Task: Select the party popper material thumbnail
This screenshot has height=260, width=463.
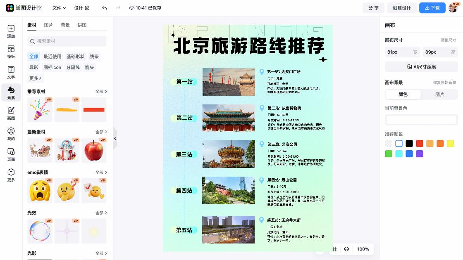Action: pos(40,110)
